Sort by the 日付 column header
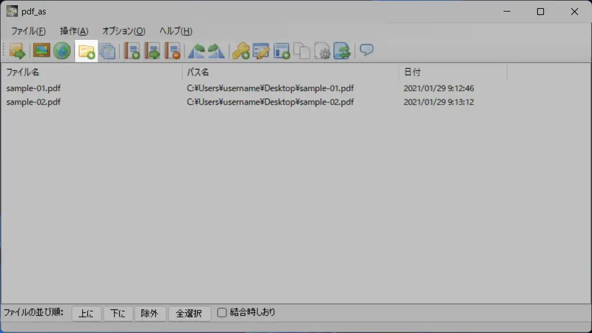The image size is (592, 333). coord(412,72)
